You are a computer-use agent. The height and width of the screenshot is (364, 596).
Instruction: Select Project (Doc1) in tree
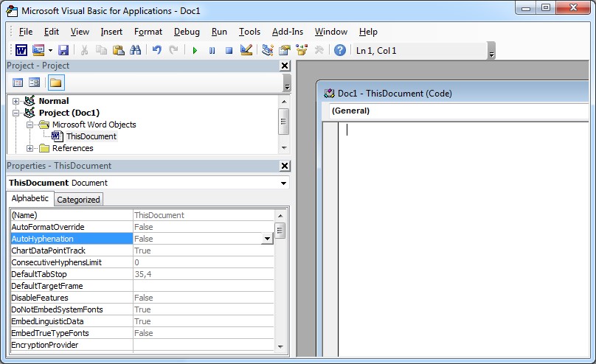[69, 113]
